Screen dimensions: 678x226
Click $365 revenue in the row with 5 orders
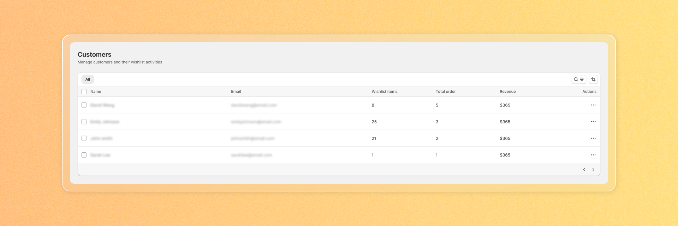point(505,105)
